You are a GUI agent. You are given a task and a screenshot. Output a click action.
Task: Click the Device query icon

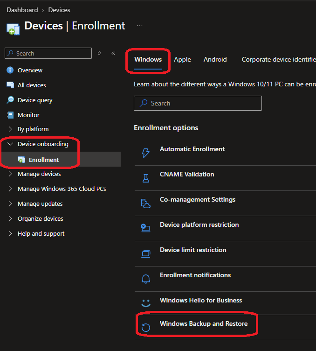pyautogui.click(x=10, y=100)
